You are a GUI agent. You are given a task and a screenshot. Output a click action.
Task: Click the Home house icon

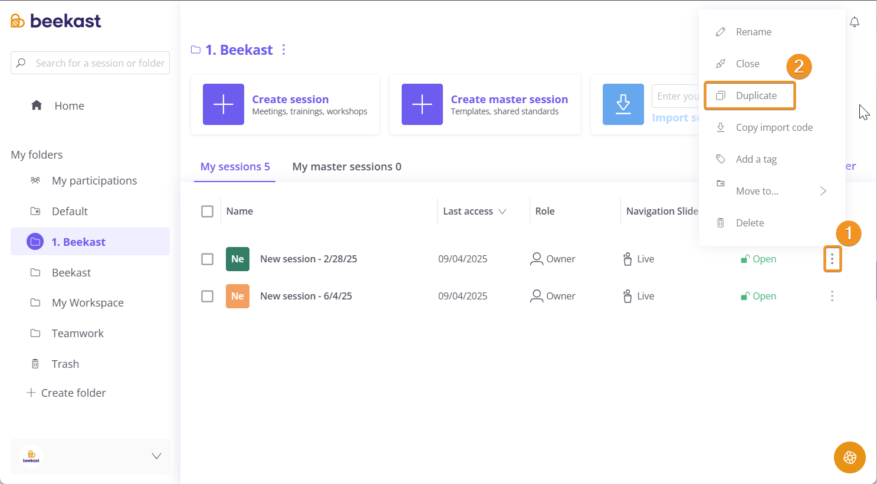pyautogui.click(x=37, y=105)
